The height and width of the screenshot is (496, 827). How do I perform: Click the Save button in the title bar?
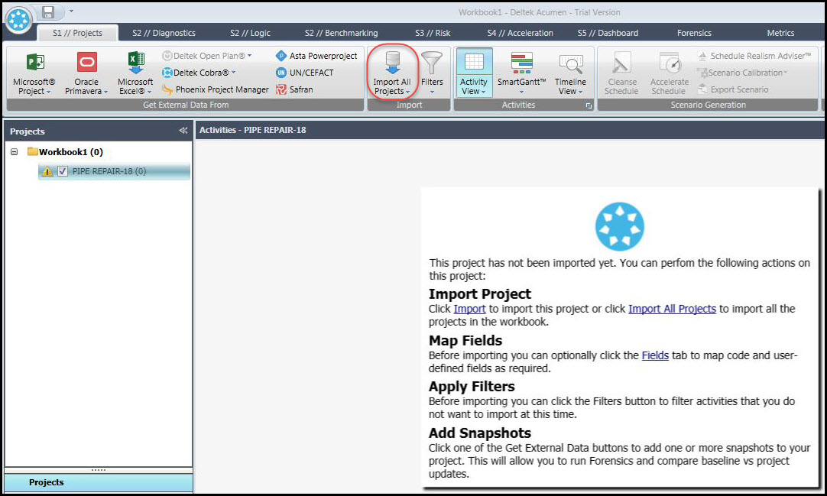48,11
